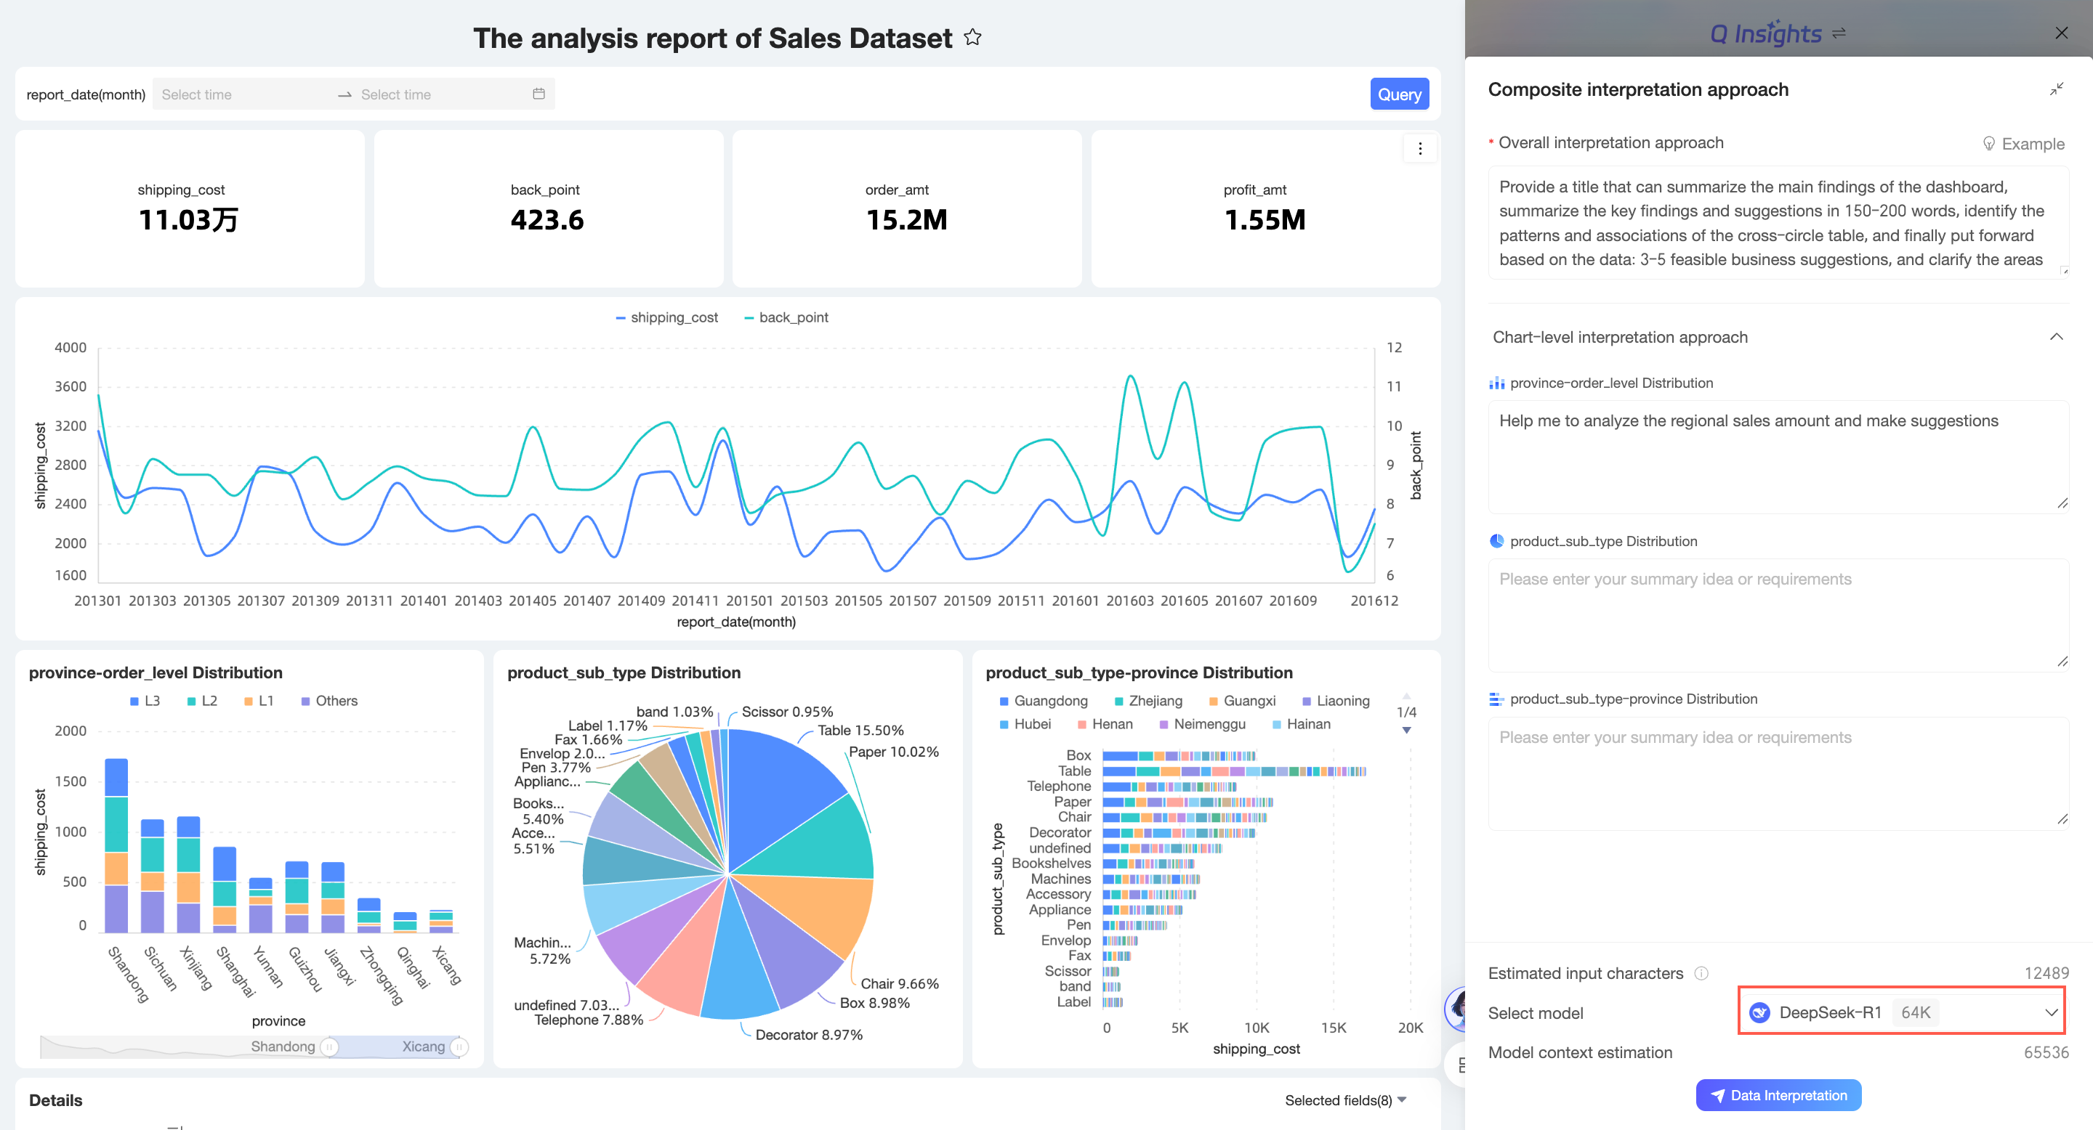The height and width of the screenshot is (1130, 2093).
Task: Open calendar icon in date filter
Action: pyautogui.click(x=538, y=94)
